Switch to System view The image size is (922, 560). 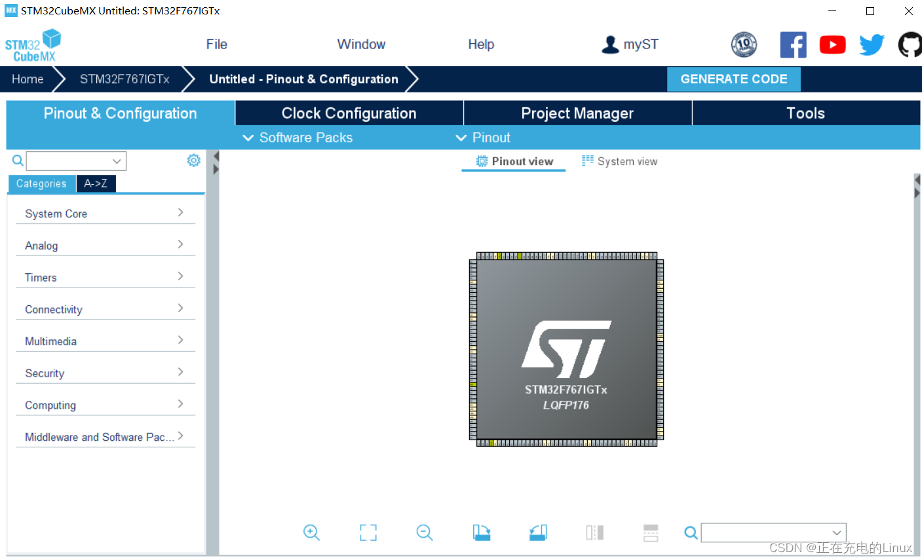pos(619,161)
